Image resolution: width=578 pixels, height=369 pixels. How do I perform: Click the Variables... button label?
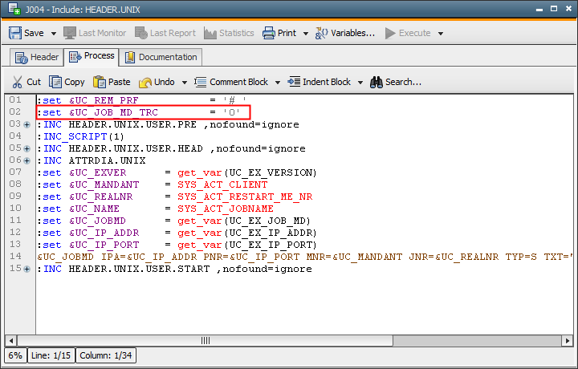[352, 33]
